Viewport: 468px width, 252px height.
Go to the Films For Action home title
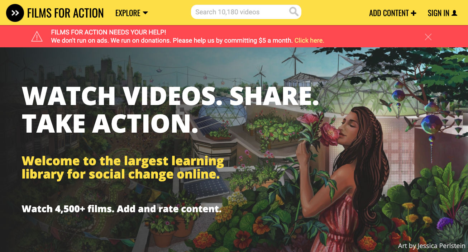[66, 13]
